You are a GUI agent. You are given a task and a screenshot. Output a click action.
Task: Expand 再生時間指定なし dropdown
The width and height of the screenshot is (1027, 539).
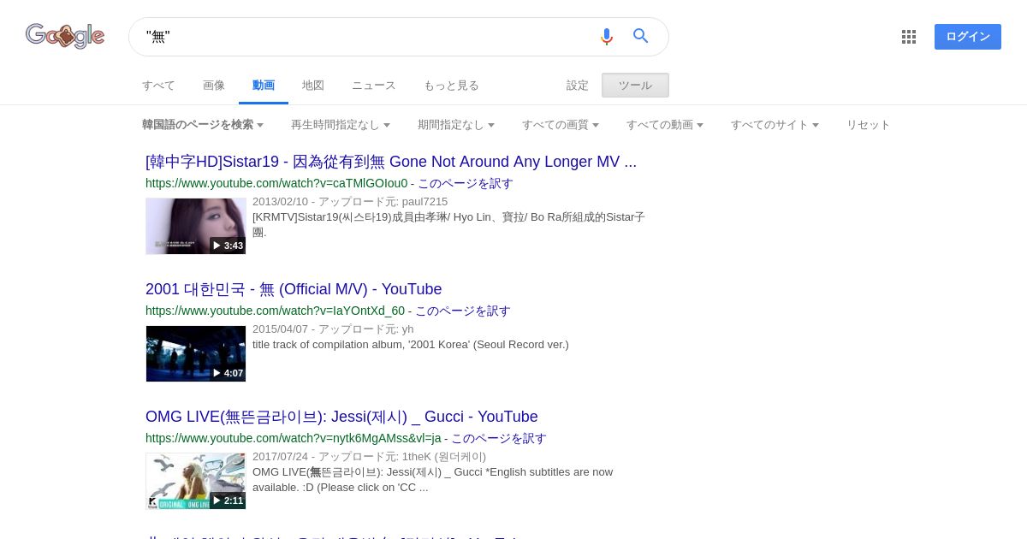click(x=341, y=125)
